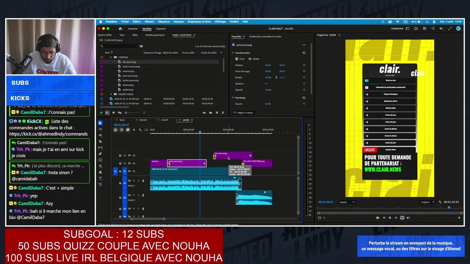The height and width of the screenshot is (264, 470).
Task: Open the Graphiques et titres menu
Action: point(199,22)
